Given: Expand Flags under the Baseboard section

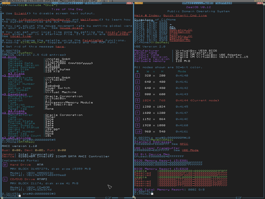Looking at the screenshot, I should coord(16,111).
